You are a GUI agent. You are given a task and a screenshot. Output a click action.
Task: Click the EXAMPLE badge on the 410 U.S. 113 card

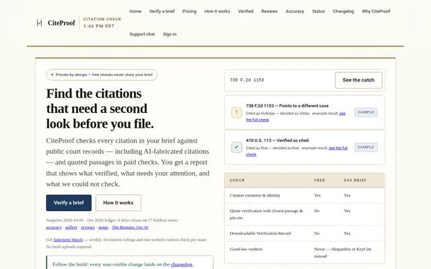366,147
